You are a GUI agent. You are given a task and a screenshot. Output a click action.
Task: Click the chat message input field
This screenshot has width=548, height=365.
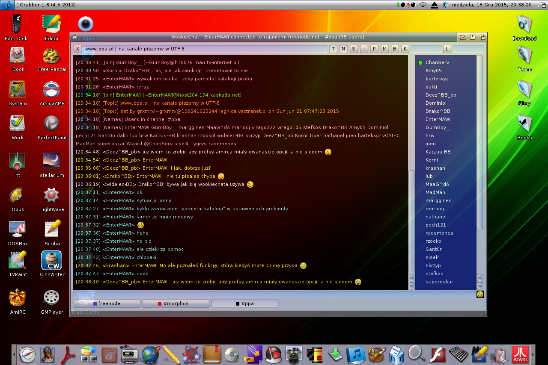274,294
